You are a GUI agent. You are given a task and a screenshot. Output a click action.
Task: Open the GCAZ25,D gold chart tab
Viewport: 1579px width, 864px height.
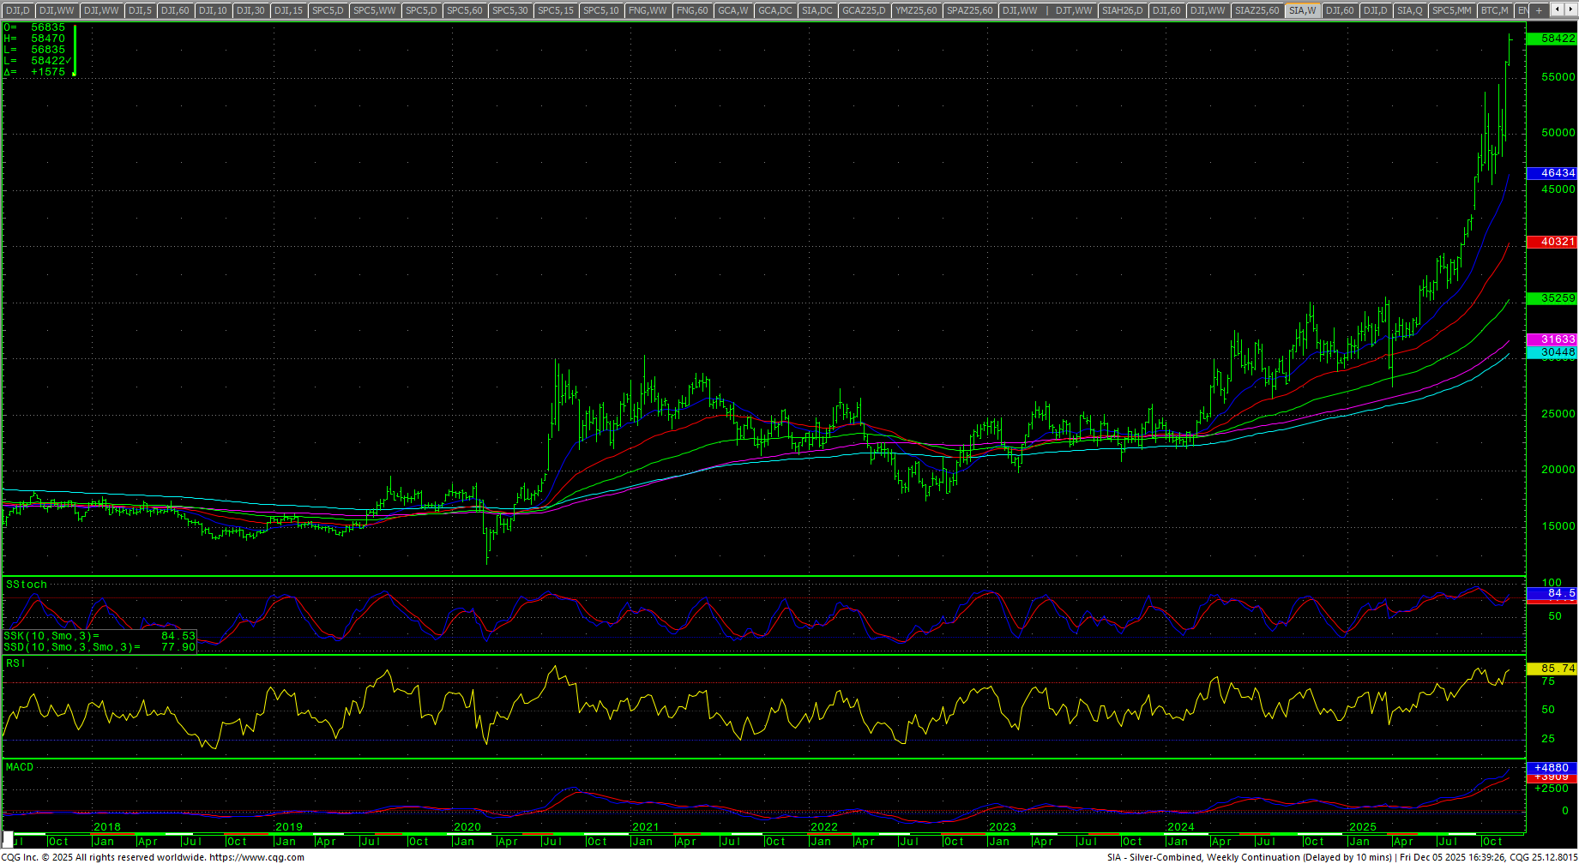tap(864, 10)
